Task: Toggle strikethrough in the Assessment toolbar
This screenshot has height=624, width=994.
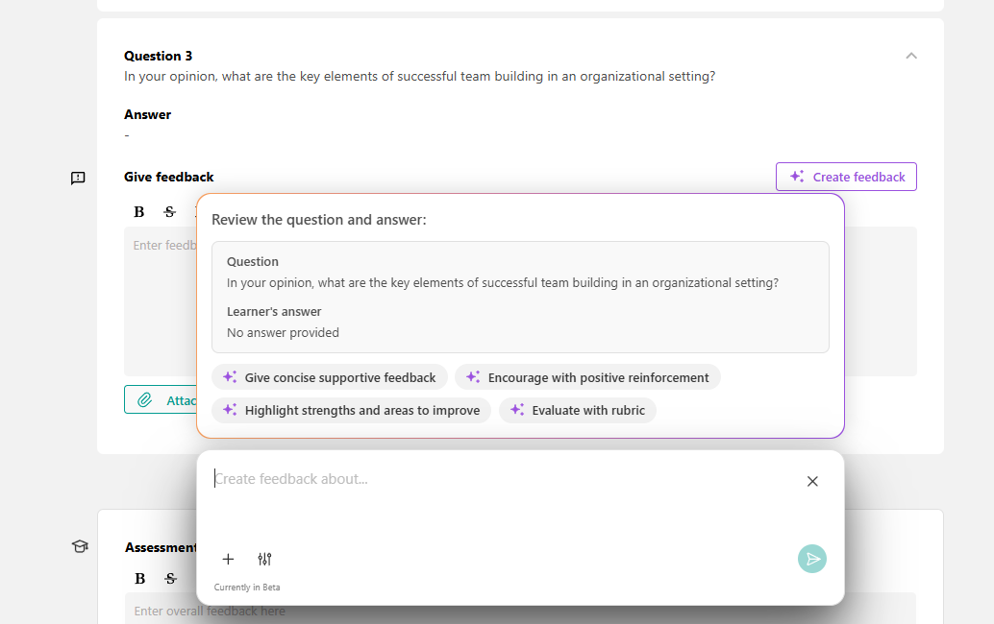Action: point(170,579)
